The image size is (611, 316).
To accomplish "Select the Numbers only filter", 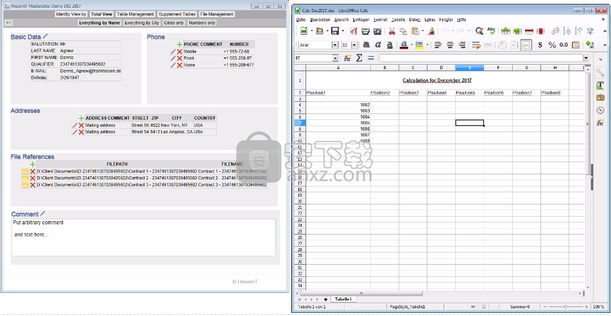I will (x=202, y=22).
